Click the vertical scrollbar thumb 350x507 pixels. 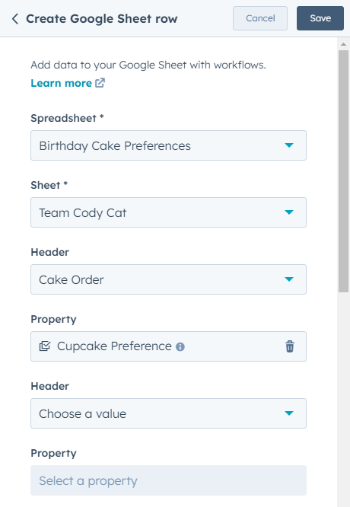pos(343,171)
